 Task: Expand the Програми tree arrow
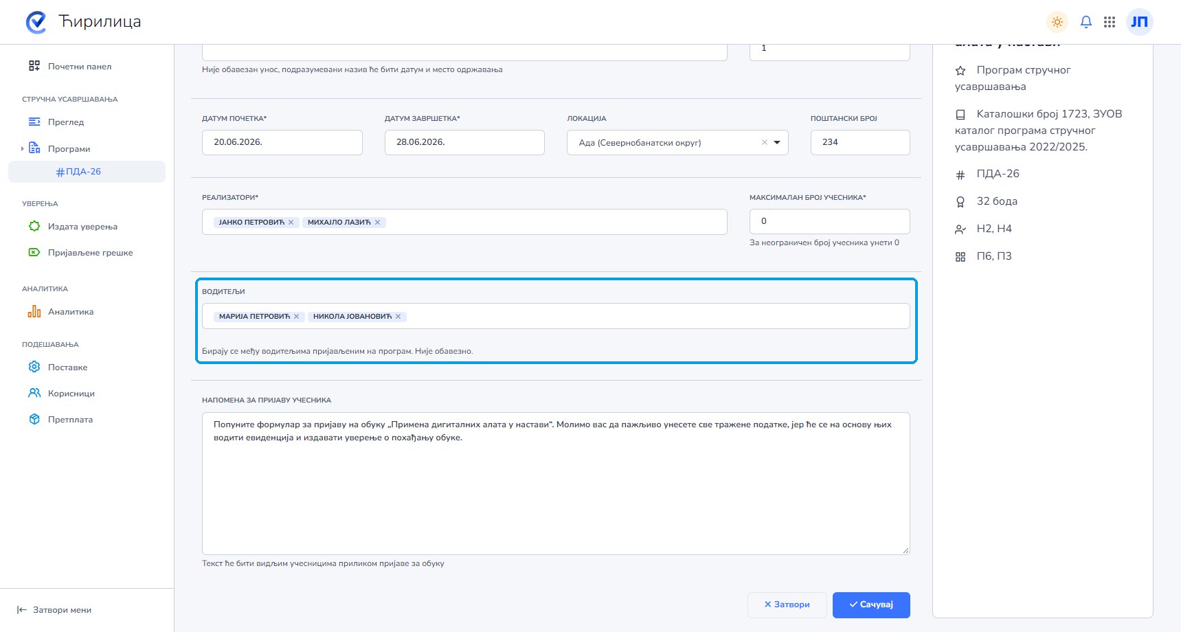click(22, 148)
